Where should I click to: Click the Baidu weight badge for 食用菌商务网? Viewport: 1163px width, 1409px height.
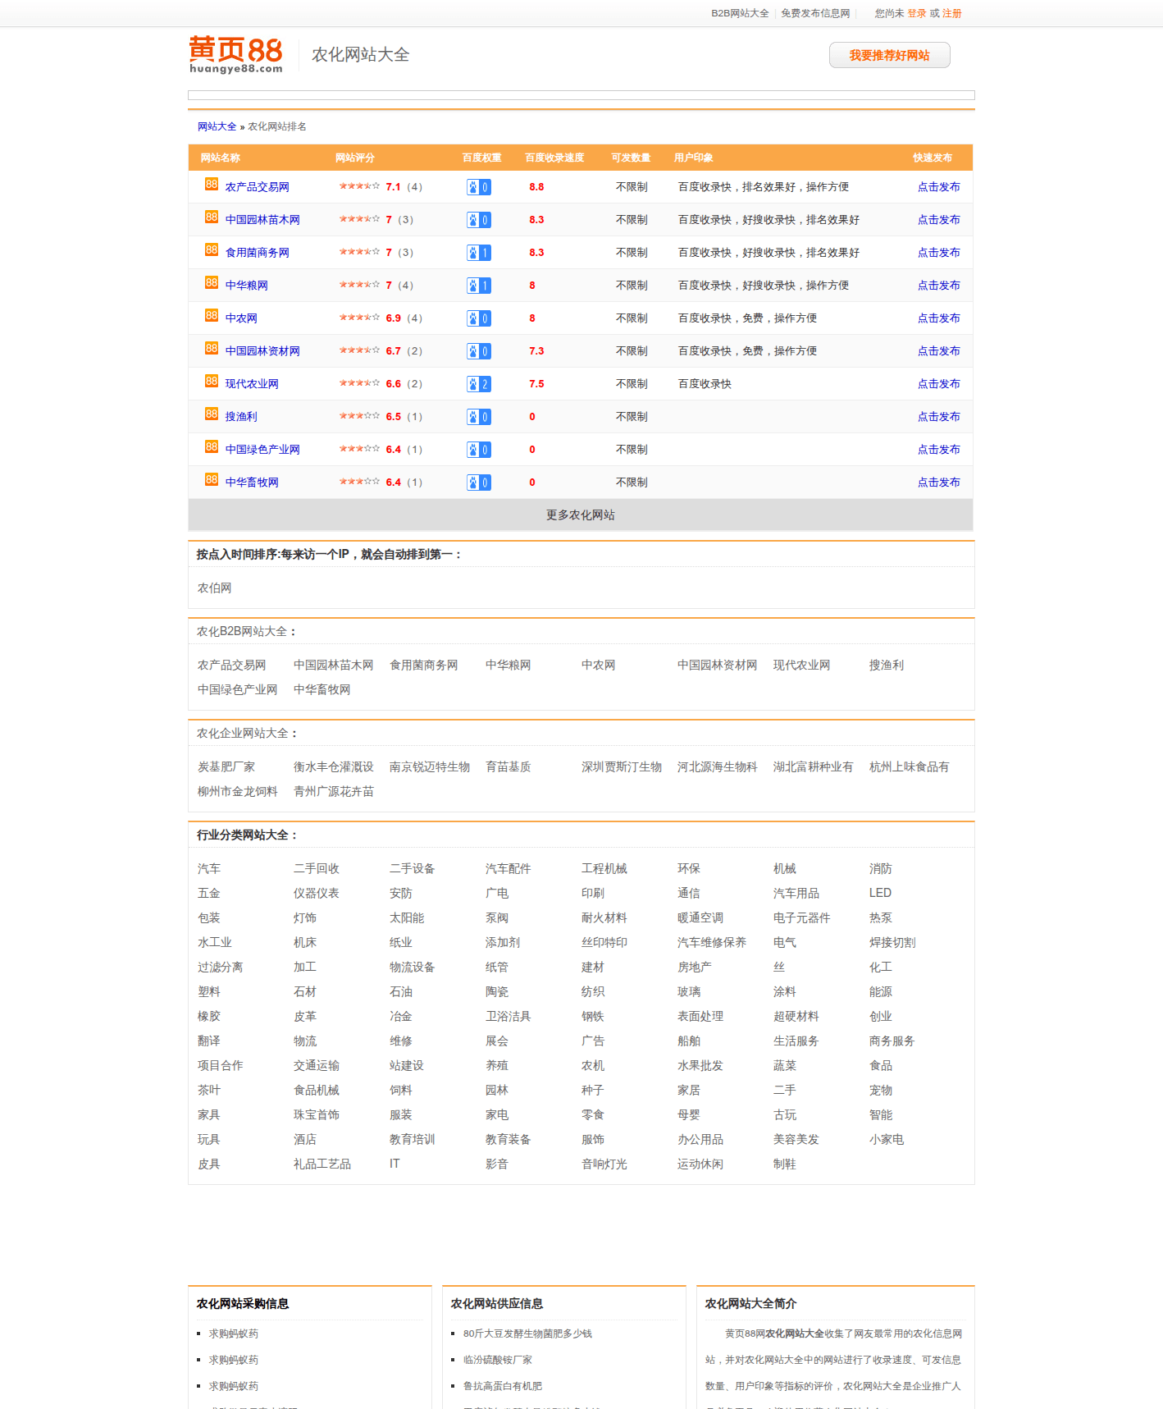tap(479, 253)
